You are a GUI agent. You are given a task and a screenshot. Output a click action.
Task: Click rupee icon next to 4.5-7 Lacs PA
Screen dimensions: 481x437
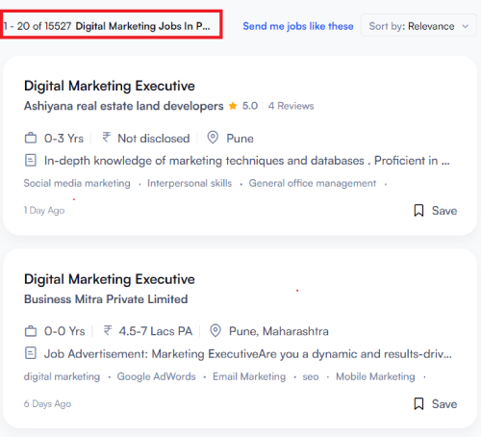[x=108, y=330]
